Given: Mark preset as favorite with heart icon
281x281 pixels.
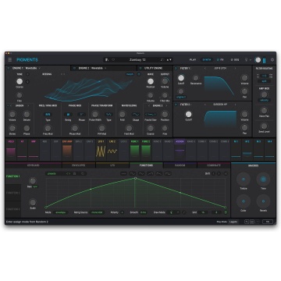Looking at the screenshot, I should pyautogui.click(x=113, y=60).
